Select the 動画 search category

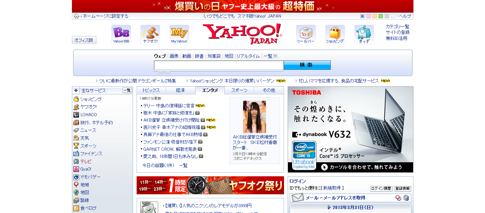pyautogui.click(x=187, y=56)
